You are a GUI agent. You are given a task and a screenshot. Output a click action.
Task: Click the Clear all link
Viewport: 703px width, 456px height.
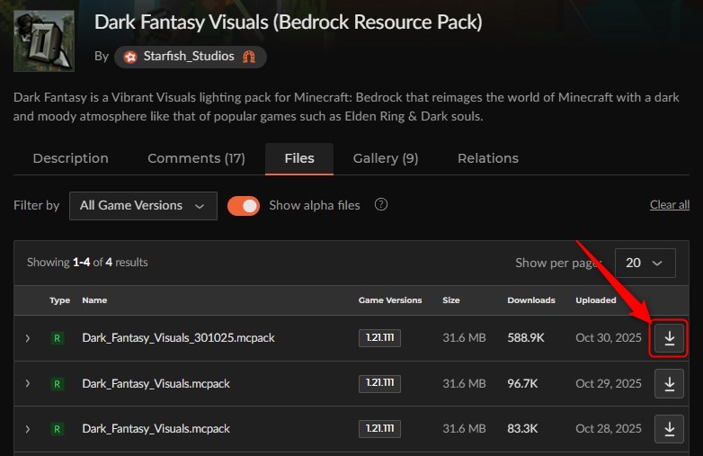[x=670, y=205]
